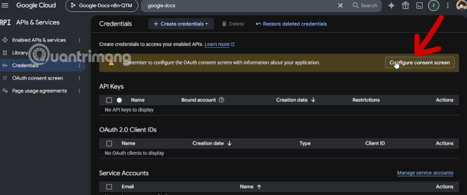Viewport: 467px width, 195px height.
Task: Click the Restrictions column header
Action: 366,100
